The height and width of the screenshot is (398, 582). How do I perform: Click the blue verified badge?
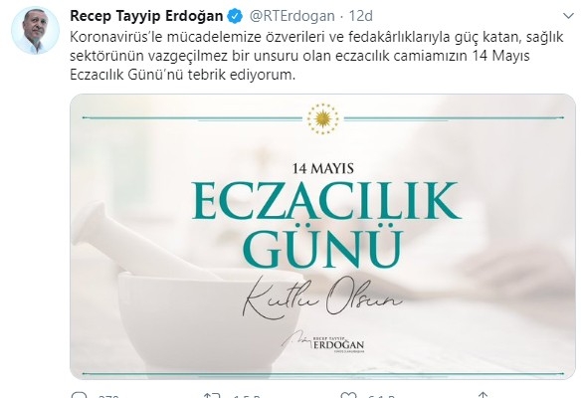point(235,16)
